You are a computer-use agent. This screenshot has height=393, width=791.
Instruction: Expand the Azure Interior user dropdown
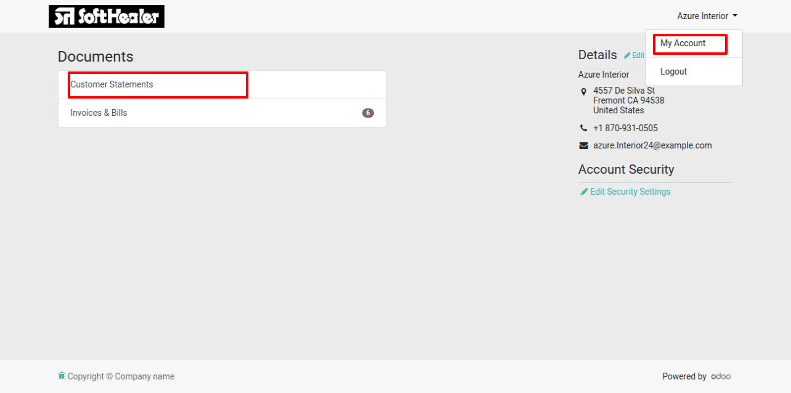point(707,16)
